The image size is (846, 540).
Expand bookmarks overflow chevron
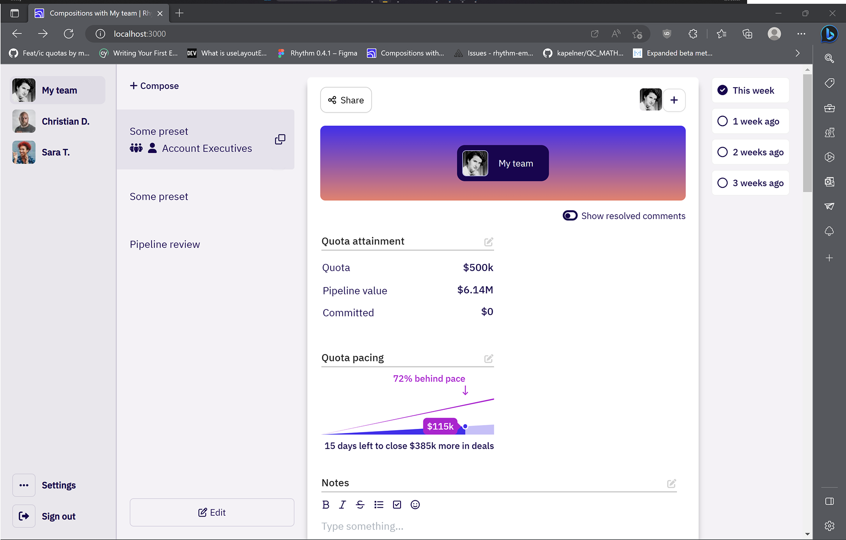click(x=798, y=53)
